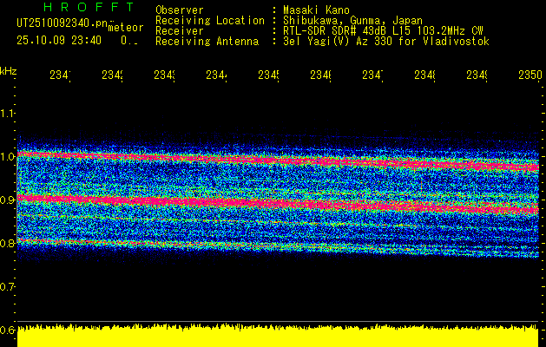Click the upper magenta signal trace near 1.0 kHz

pos(278,160)
